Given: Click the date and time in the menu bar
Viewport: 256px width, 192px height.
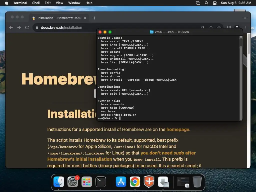Looking at the screenshot, I should [236, 3].
